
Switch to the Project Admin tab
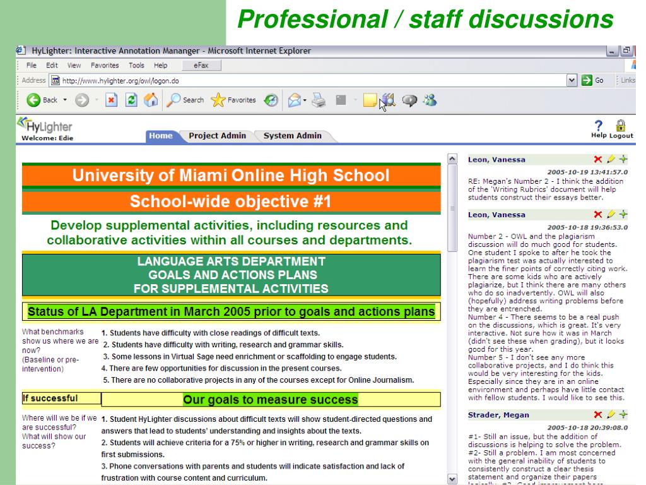(217, 136)
